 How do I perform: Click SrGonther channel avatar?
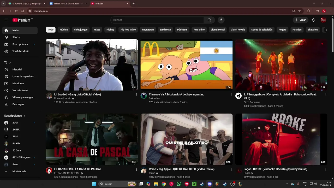144,96
